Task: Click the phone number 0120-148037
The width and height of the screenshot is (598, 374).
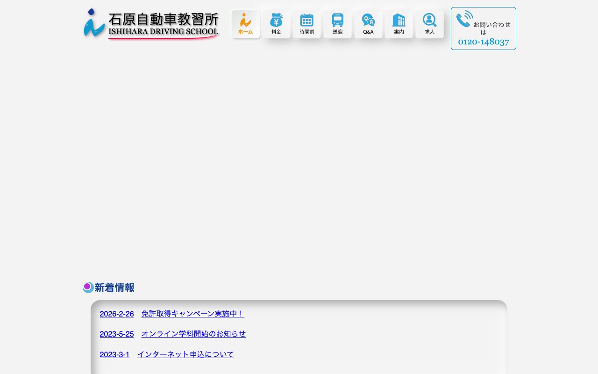Action: [484, 42]
